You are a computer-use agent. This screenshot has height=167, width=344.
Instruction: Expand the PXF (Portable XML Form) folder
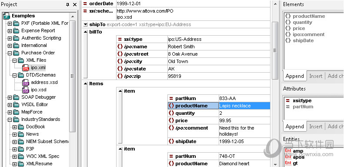pyautogui.click(x=10, y=23)
